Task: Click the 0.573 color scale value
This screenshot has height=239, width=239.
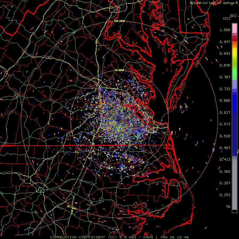Action: (225, 124)
